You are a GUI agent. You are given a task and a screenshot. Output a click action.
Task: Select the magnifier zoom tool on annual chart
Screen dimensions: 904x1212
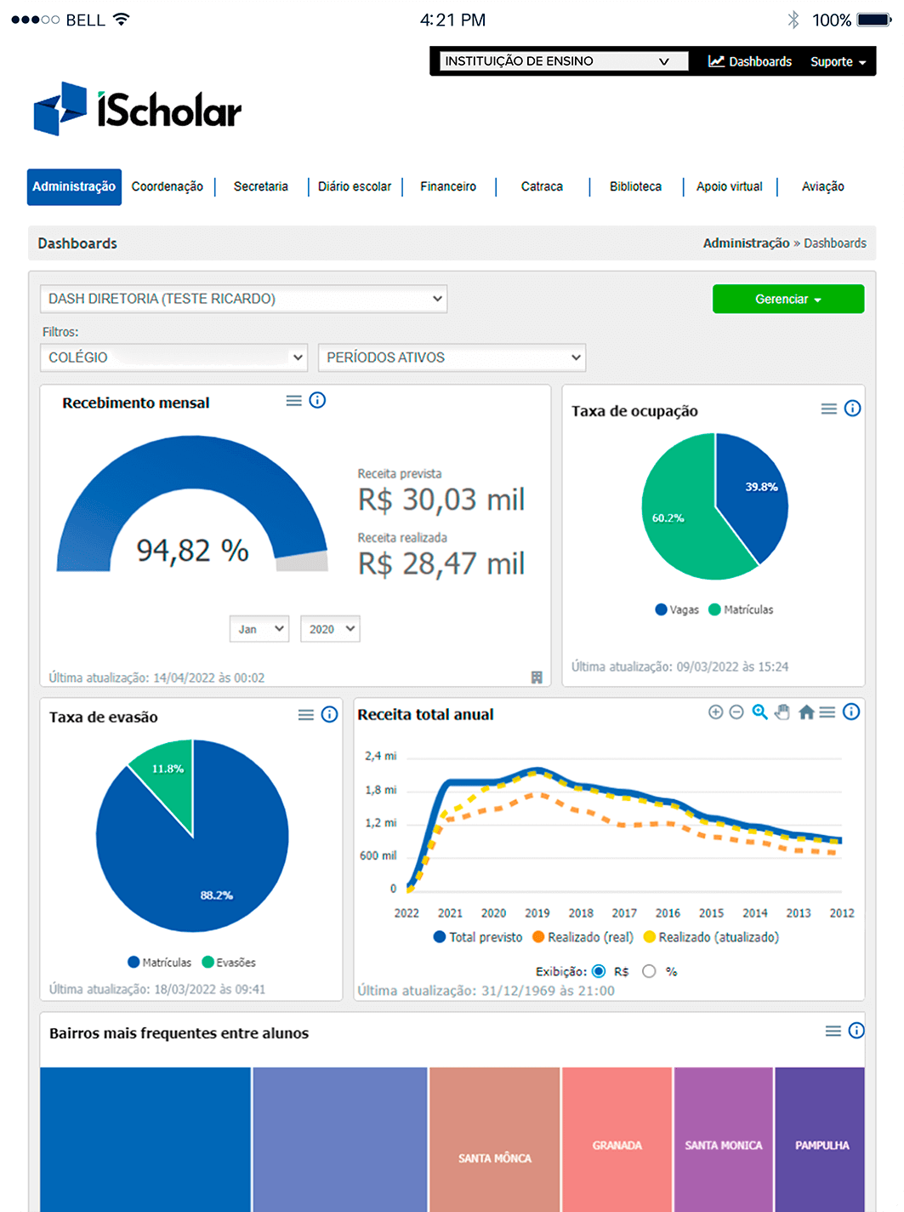759,712
